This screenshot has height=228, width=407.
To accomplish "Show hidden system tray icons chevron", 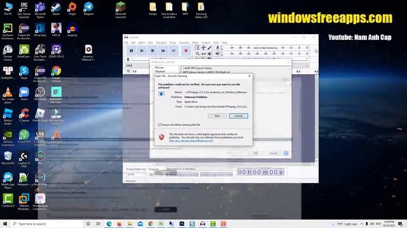I will click(362, 224).
